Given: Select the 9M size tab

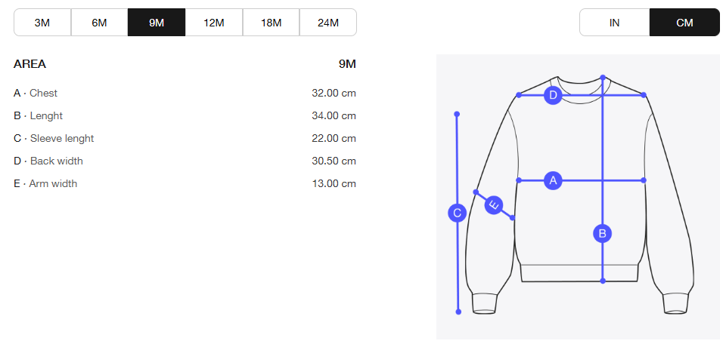Looking at the screenshot, I should [x=157, y=23].
